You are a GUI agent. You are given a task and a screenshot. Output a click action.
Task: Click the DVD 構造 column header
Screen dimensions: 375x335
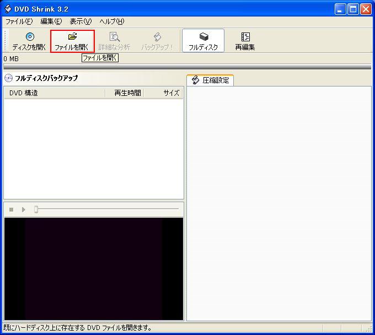pyautogui.click(x=54, y=93)
